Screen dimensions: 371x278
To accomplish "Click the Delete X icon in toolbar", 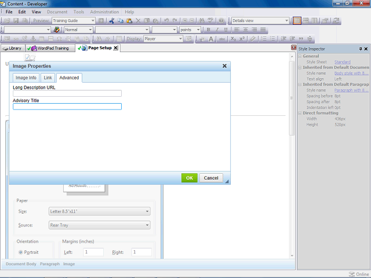I will tap(138, 21).
